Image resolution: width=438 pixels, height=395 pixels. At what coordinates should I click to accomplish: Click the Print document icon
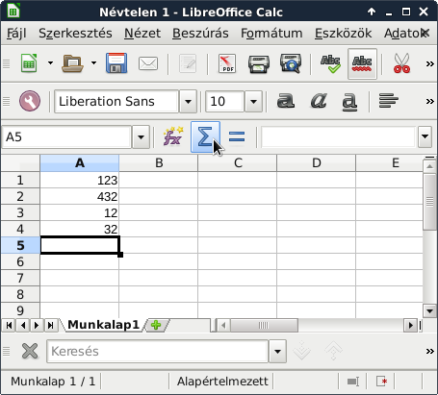[x=259, y=63]
